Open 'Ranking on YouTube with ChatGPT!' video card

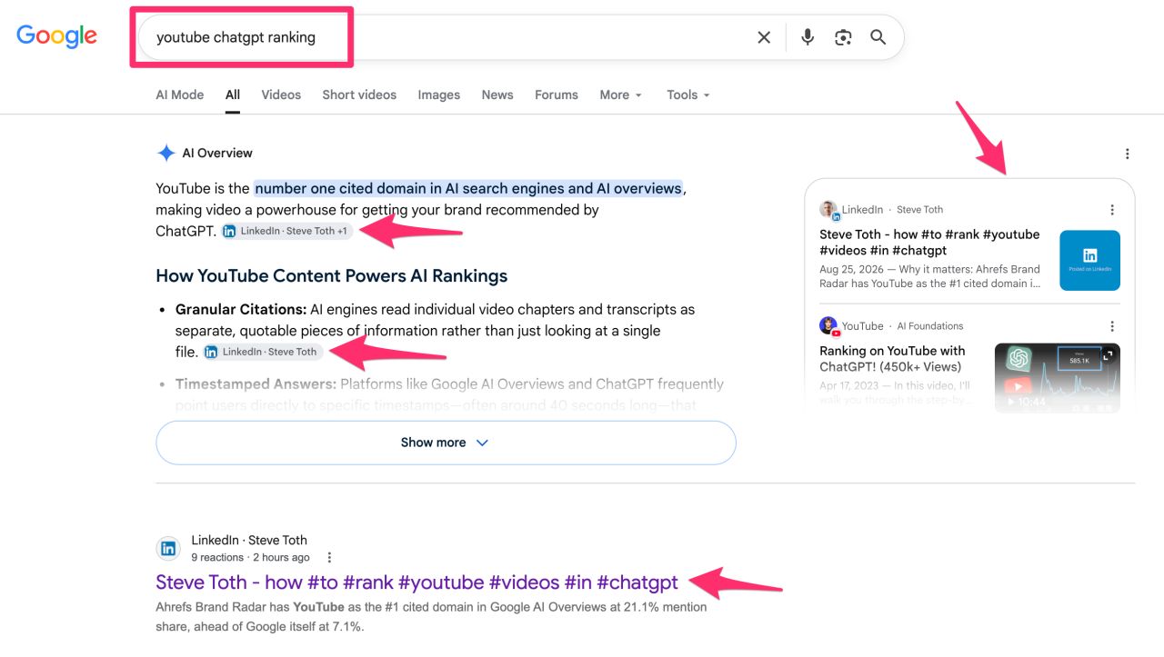tap(892, 358)
